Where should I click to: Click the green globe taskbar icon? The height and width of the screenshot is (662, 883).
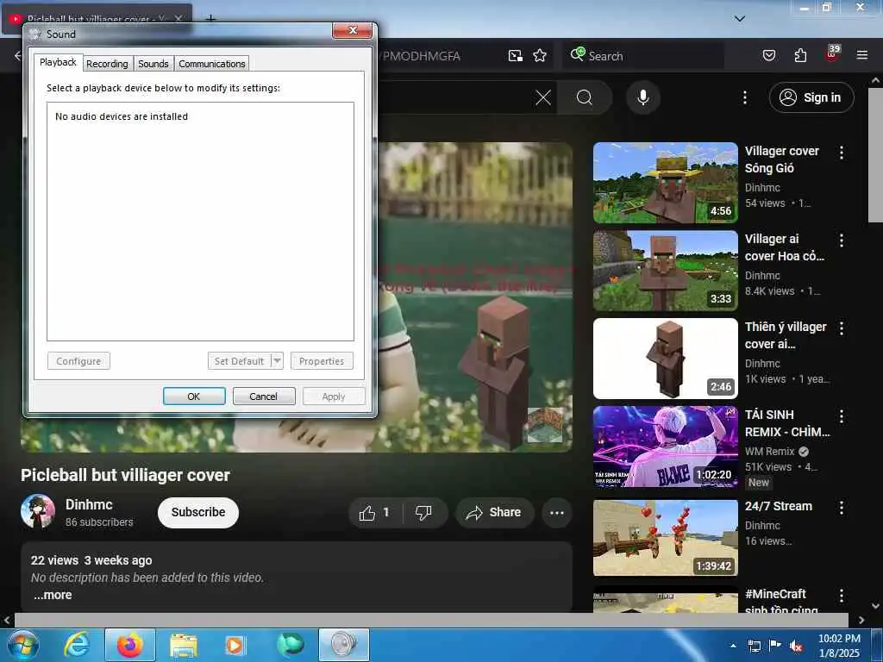click(290, 645)
